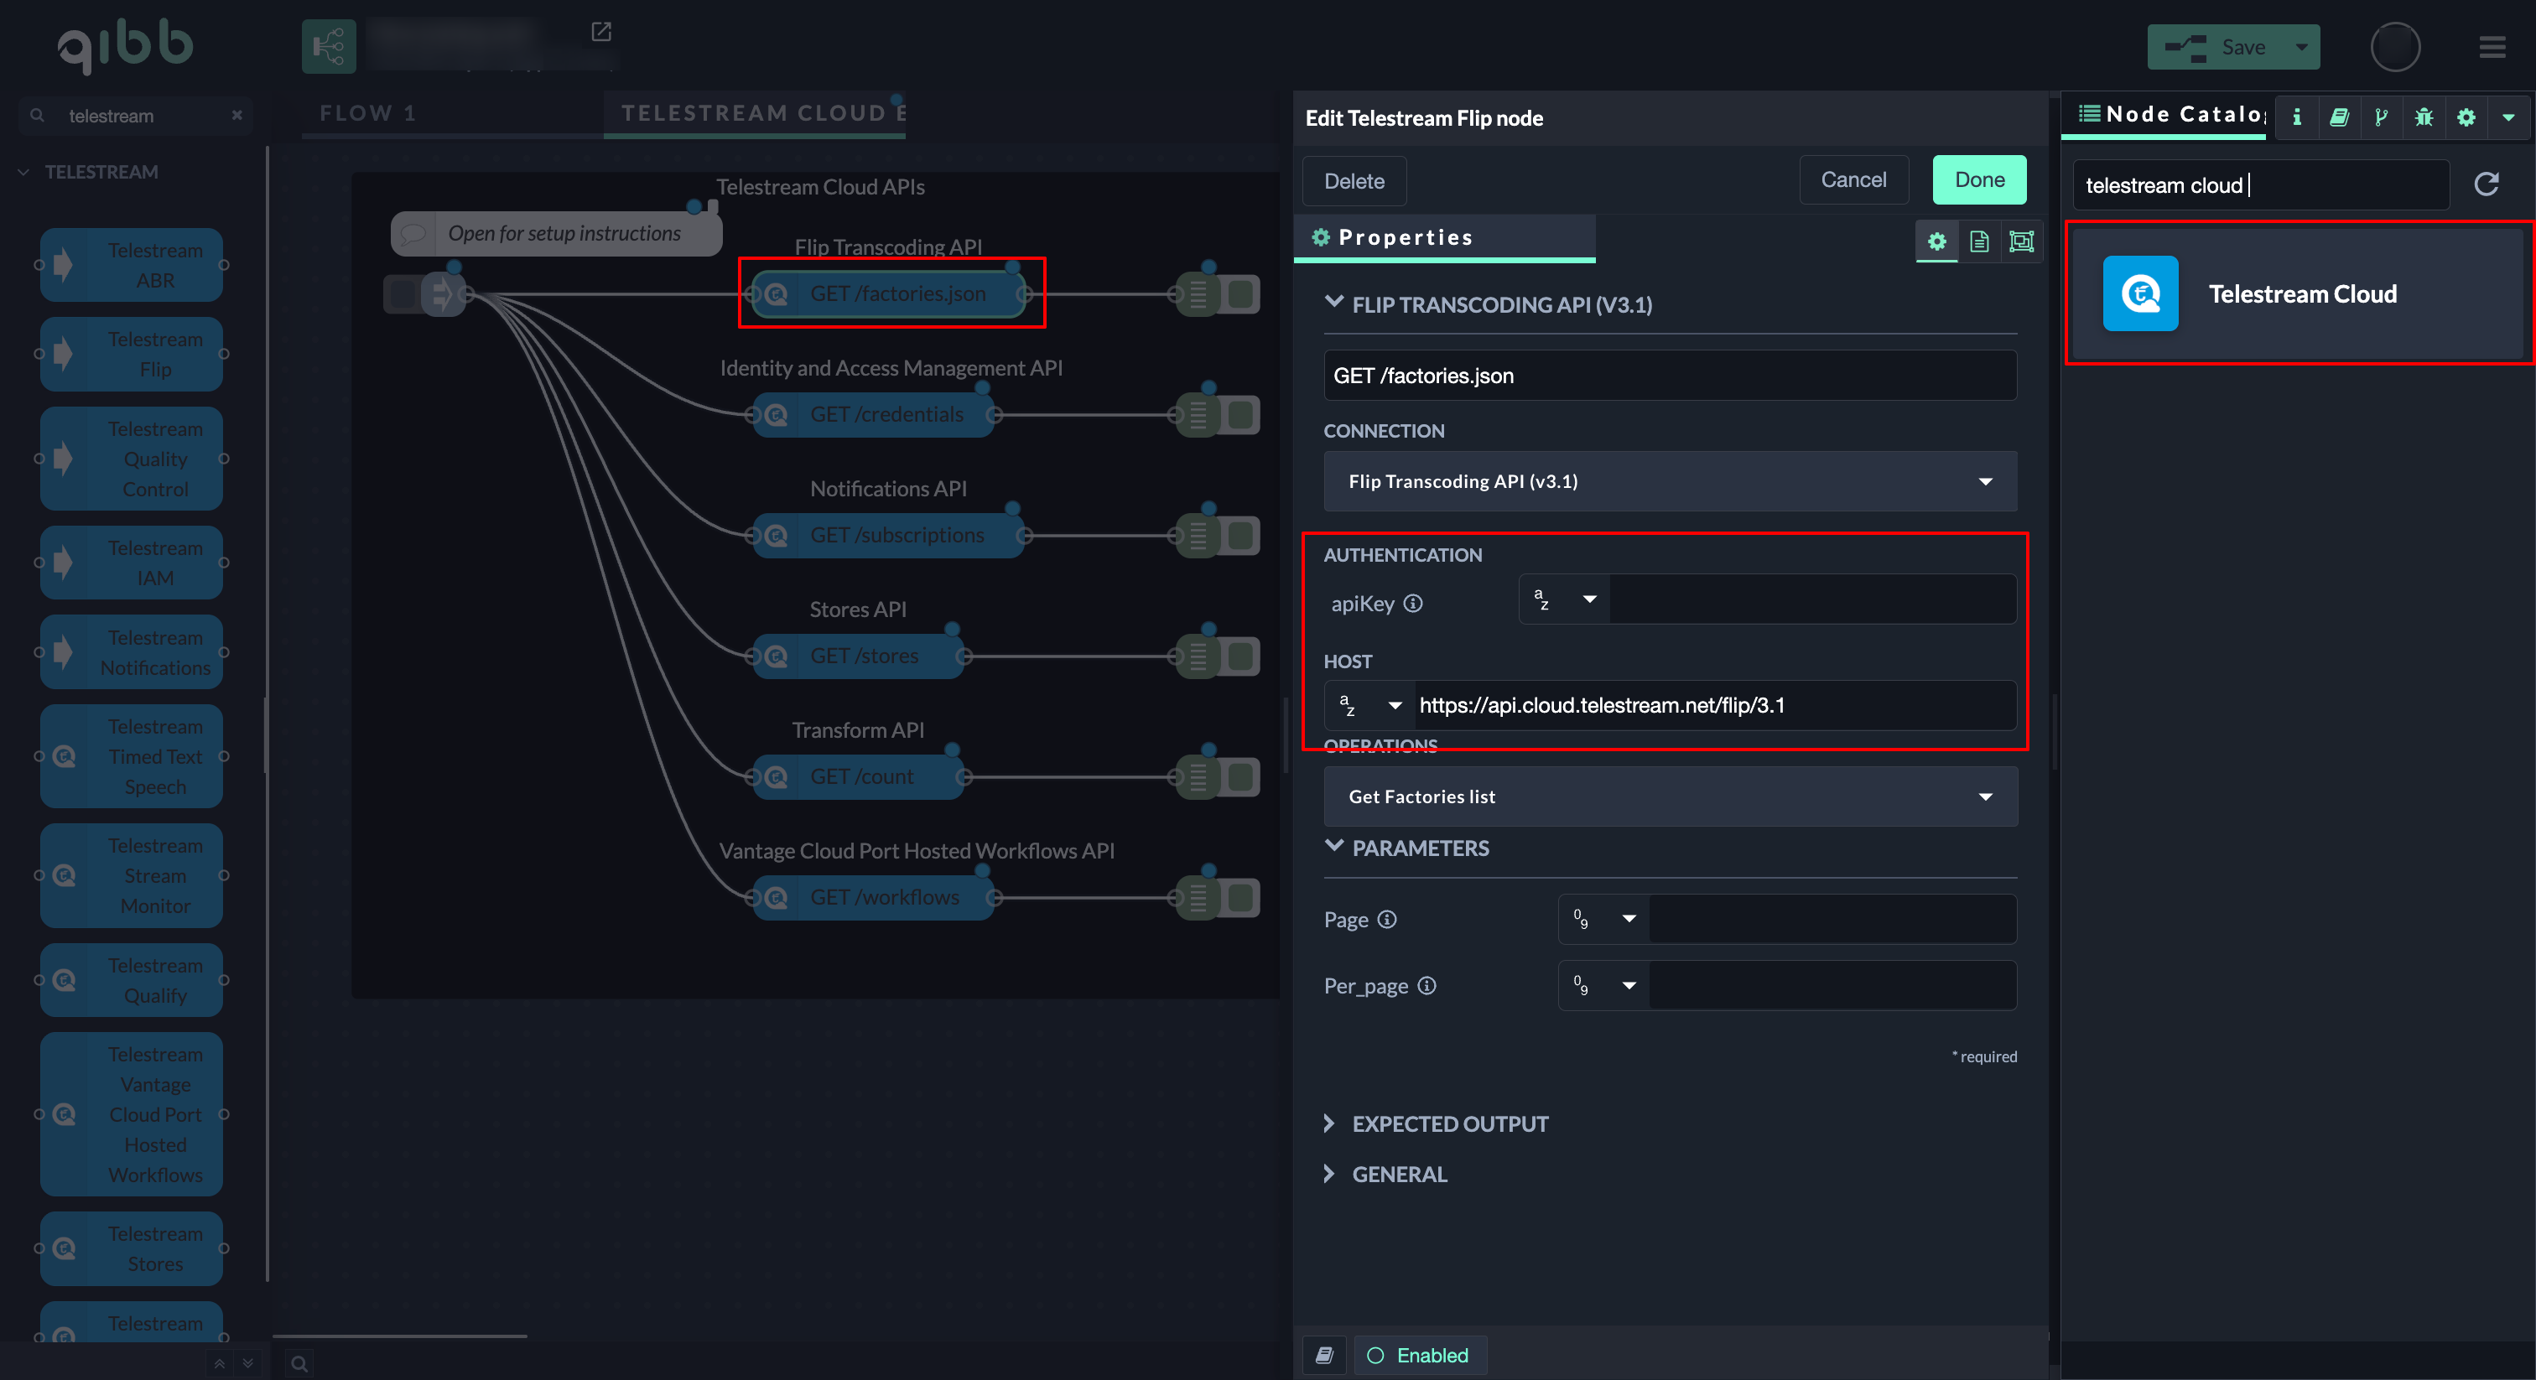Click the Done button
This screenshot has width=2536, height=1380.
click(x=1979, y=180)
